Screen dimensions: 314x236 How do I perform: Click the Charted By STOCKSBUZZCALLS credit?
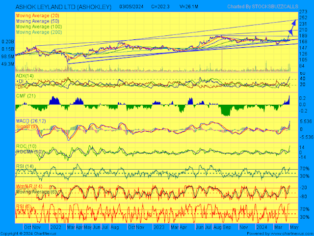click(x=263, y=6)
